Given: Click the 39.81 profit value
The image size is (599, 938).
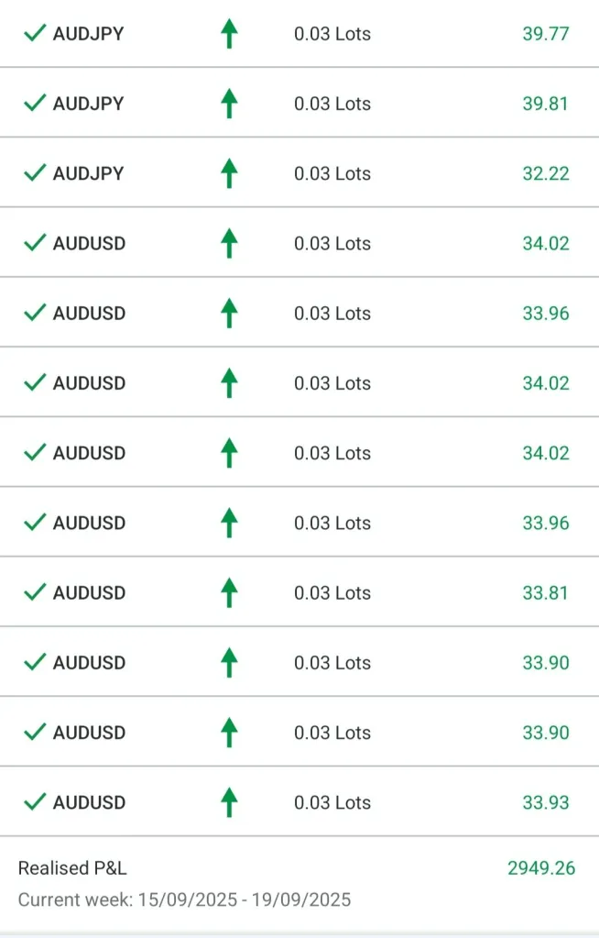Looking at the screenshot, I should [x=545, y=104].
